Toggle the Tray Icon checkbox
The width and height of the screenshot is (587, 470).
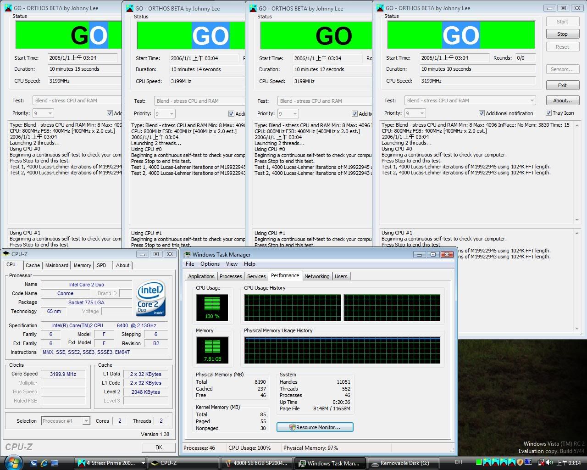point(548,112)
